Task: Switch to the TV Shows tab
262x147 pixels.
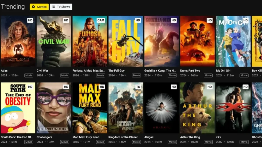Action: pyautogui.click(x=61, y=7)
